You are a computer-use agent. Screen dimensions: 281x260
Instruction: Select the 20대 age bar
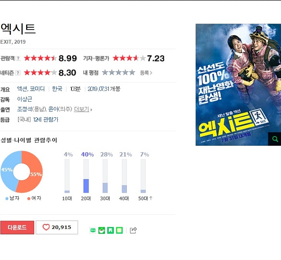tap(86, 176)
